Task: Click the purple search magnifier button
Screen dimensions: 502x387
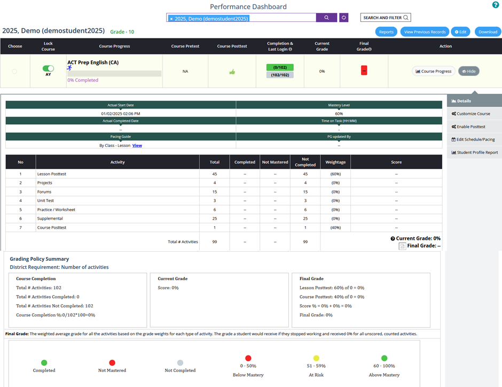Action: tap(326, 18)
